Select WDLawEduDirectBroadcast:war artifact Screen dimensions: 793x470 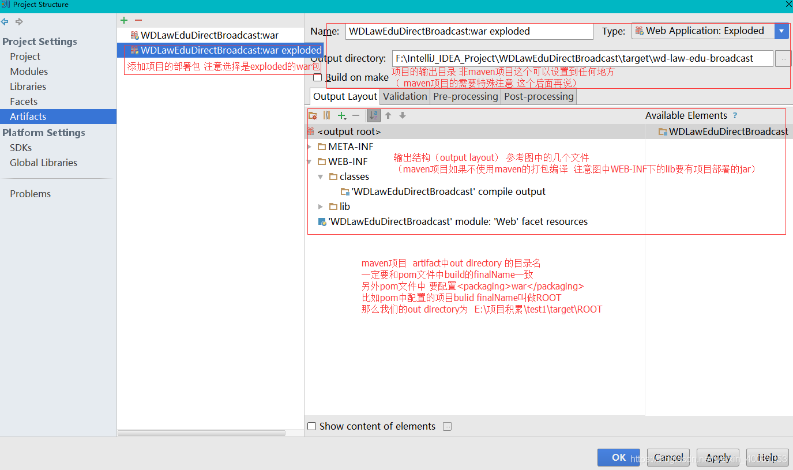click(210, 35)
